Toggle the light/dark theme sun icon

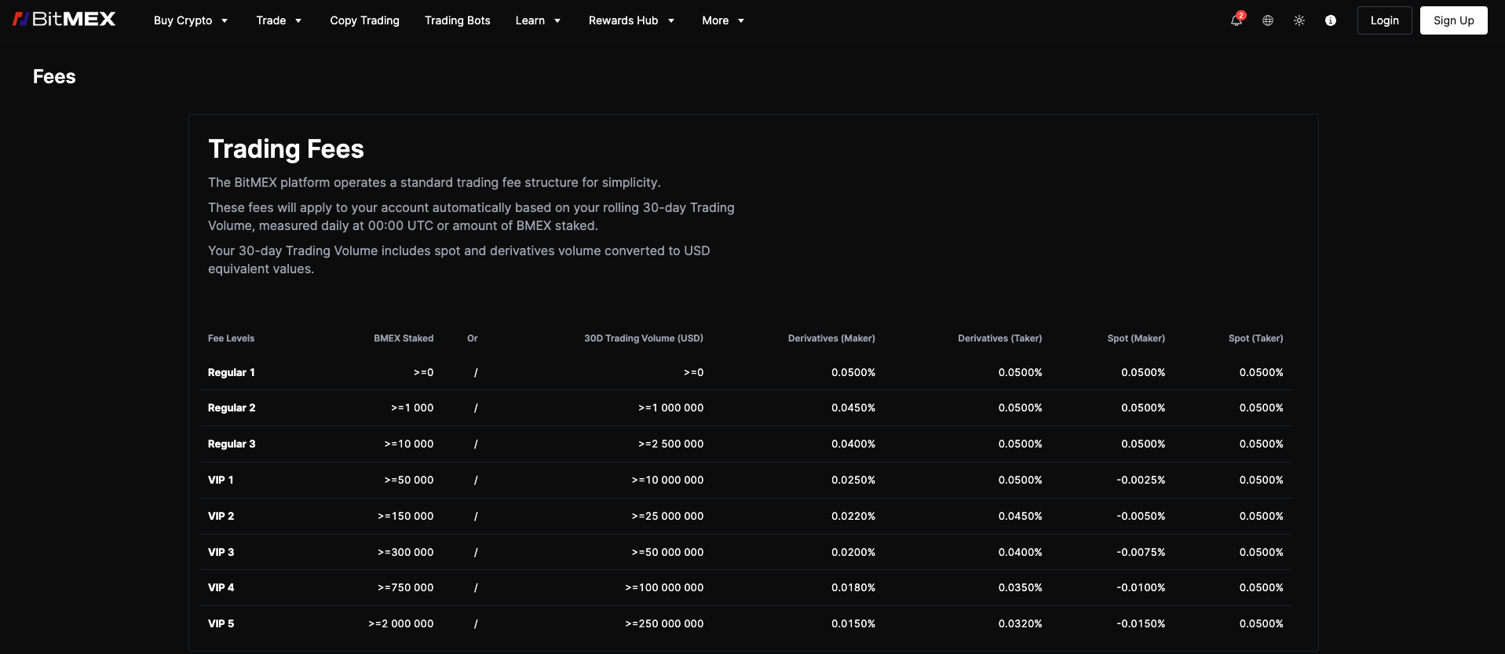point(1299,20)
